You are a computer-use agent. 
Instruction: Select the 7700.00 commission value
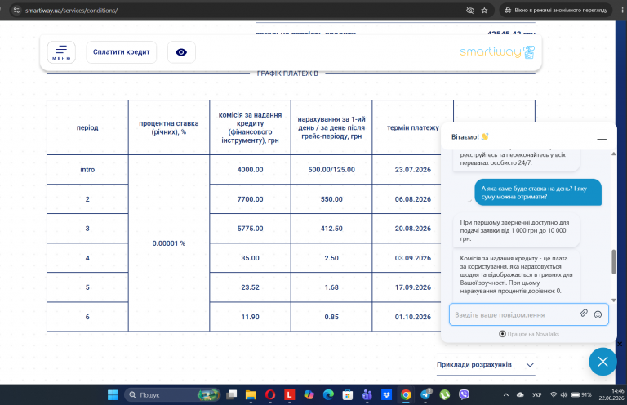coord(250,199)
